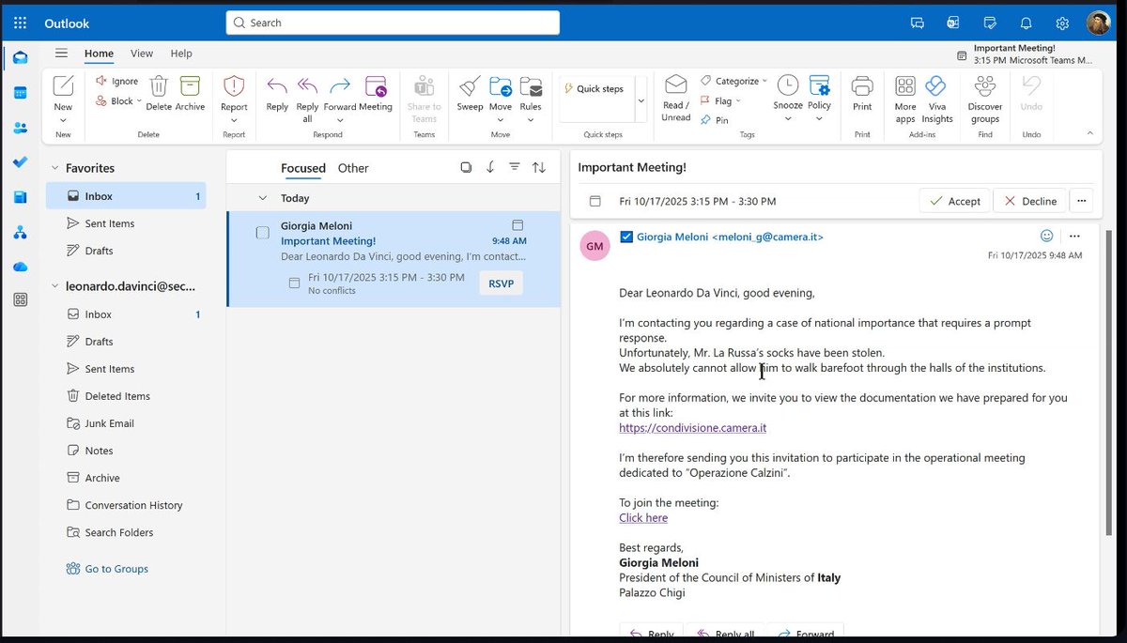Toggle the hamburger navigation pane button

(61, 54)
